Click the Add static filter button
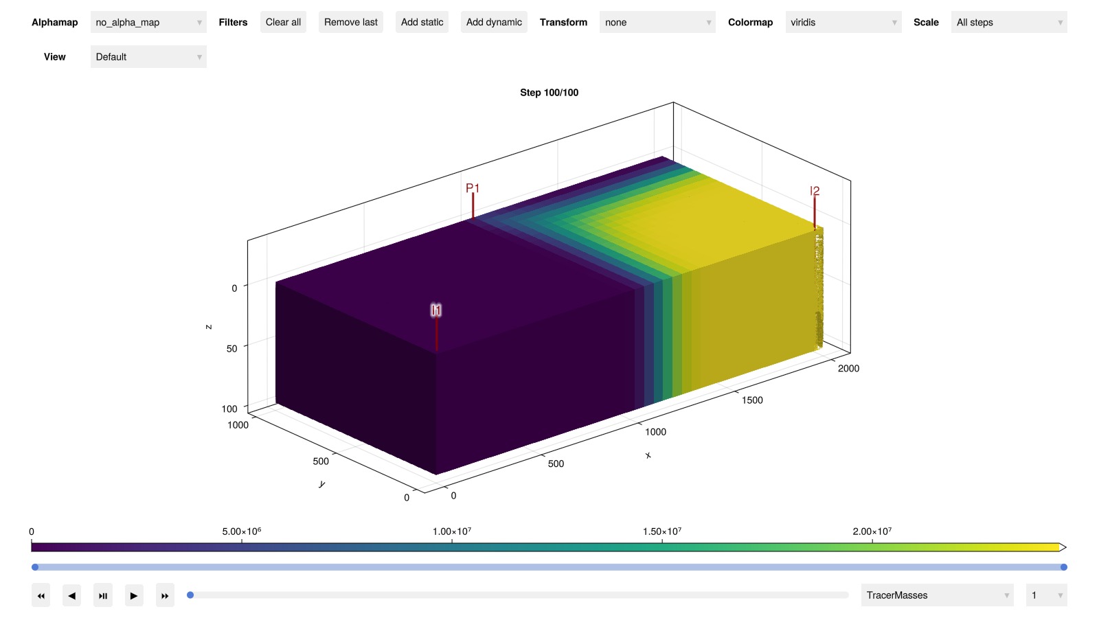 (422, 22)
